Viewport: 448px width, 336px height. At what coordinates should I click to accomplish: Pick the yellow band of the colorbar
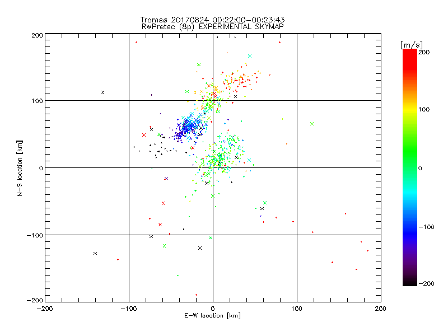410,109
